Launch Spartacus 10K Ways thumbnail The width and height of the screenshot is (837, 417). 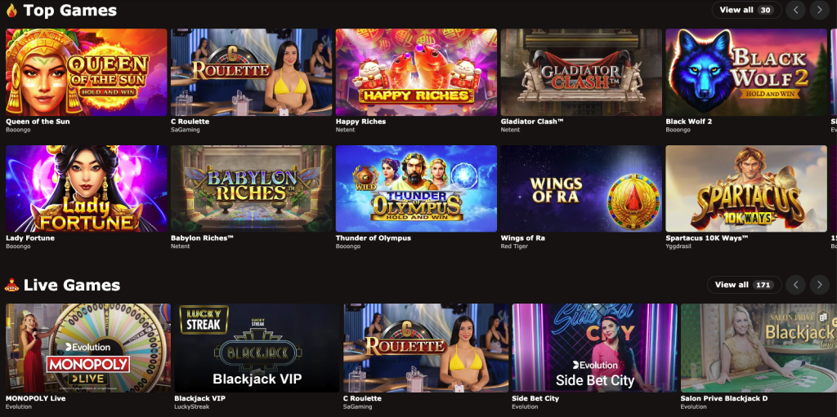746,189
